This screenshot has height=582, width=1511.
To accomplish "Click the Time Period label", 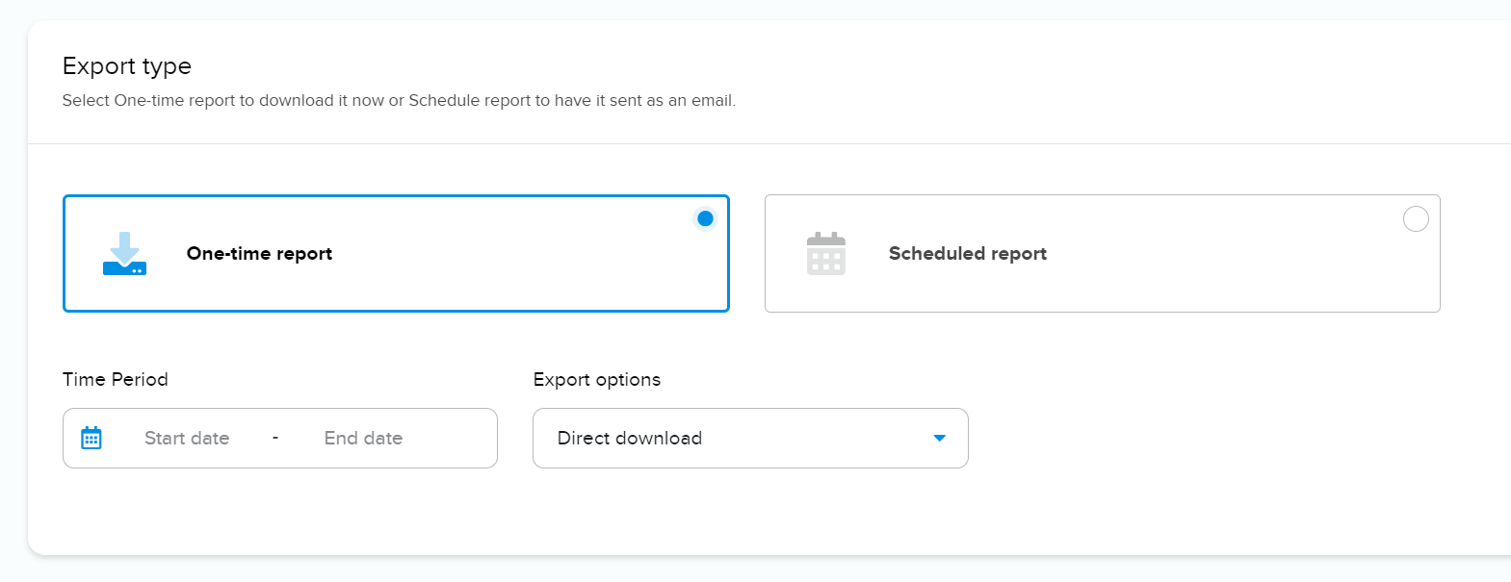I will (116, 379).
